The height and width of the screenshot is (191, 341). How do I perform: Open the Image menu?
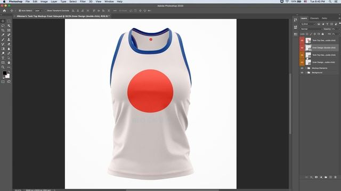coord(44,2)
